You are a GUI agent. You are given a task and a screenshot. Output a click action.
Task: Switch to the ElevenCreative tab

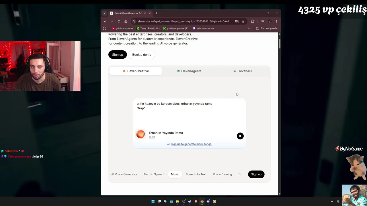[136, 71]
